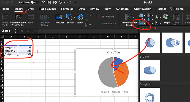Click the Name Box showing Chart 1

pyautogui.click(x=7, y=31)
